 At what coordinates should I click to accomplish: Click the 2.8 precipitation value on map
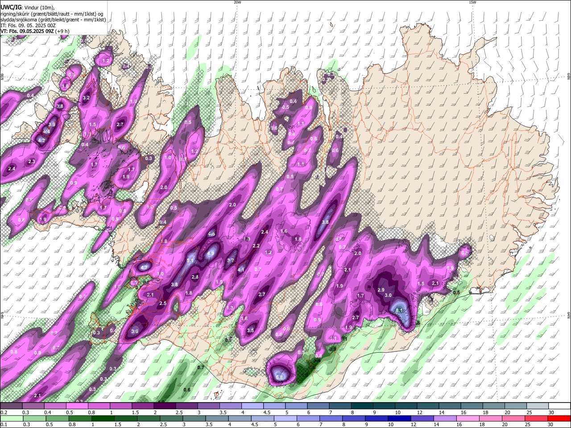coord(195,277)
